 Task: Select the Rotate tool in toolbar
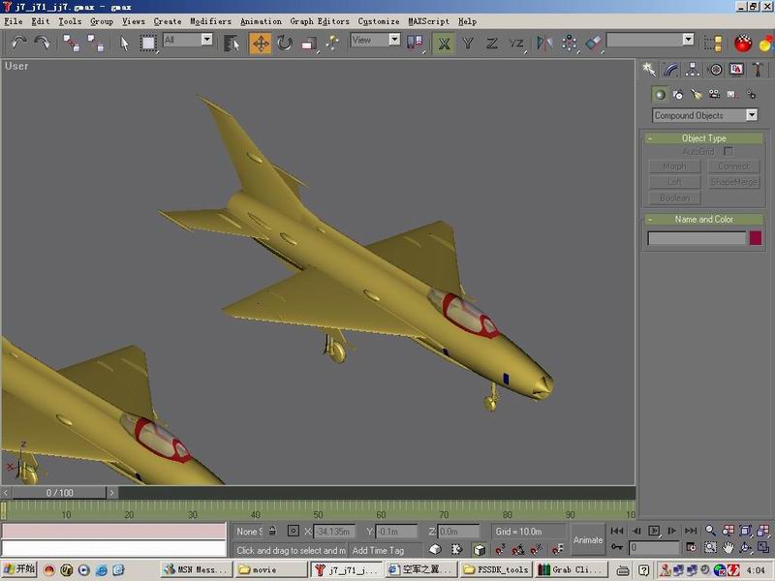(285, 43)
